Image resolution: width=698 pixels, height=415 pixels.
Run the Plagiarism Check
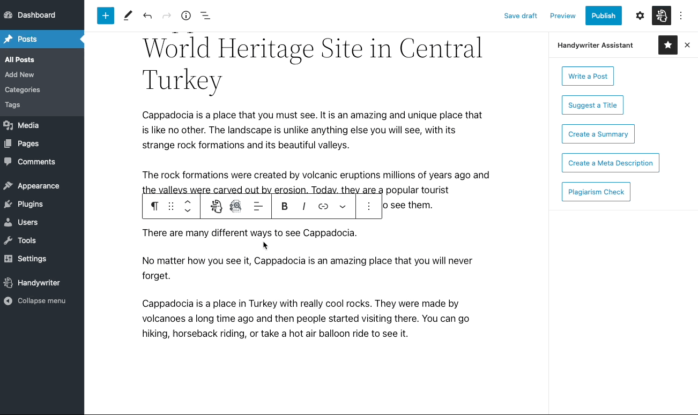click(596, 192)
